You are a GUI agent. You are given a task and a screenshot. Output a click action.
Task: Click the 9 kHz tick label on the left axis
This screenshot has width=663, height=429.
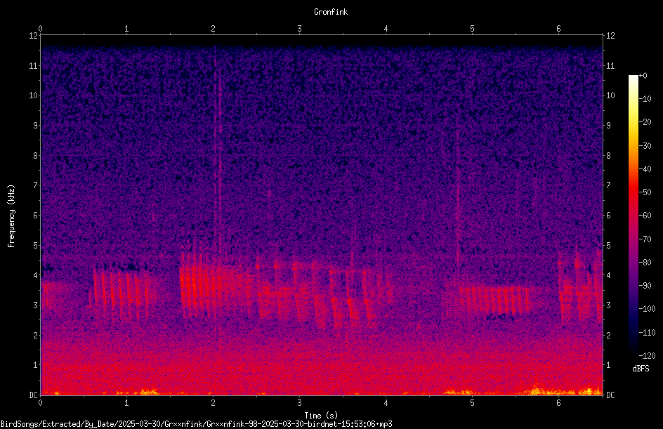tap(35, 126)
